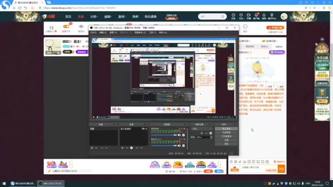Move source down with arrow in Sources panel
This screenshot has height=187, width=333.
click(142, 148)
